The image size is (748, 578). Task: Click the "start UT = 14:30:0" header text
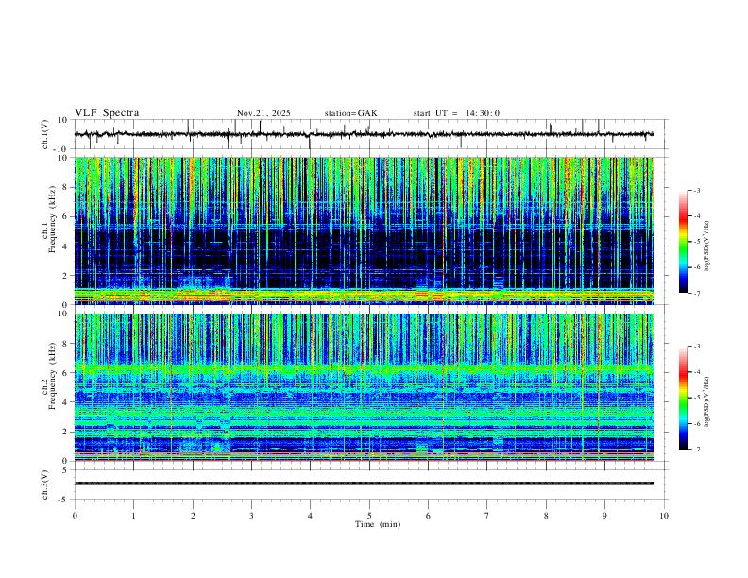(456, 113)
